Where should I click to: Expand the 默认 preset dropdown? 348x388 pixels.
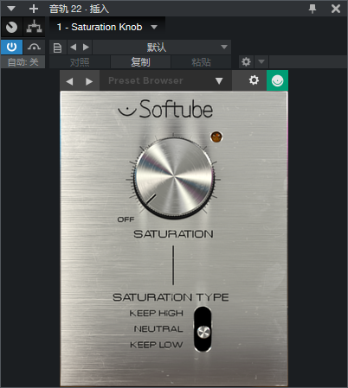click(x=162, y=48)
